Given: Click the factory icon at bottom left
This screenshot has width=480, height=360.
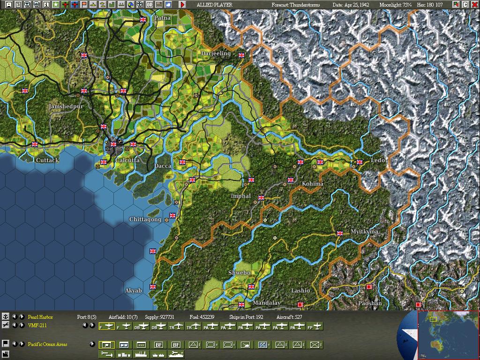Looking at the screenshot, I should 5,354.
